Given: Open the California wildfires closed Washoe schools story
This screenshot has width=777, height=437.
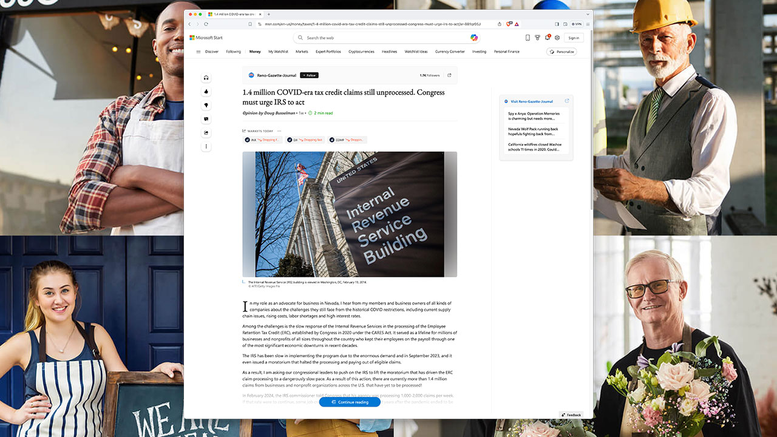Looking at the screenshot, I should [535, 147].
